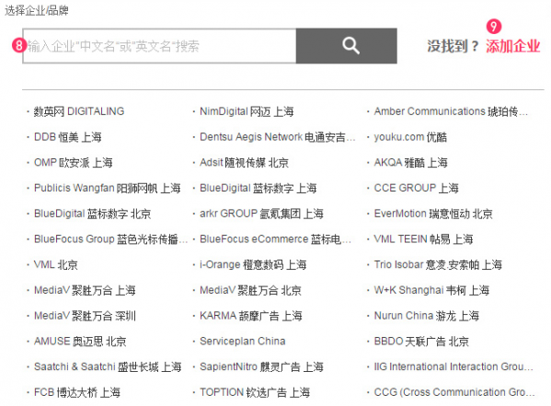This screenshot has height=406, width=551.
Task: Choose BlueDigital 蓝标数字 北京
Action: 92,214
